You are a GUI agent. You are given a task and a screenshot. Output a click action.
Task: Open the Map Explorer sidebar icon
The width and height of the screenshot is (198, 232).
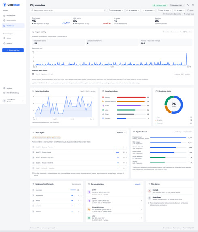click(4, 15)
